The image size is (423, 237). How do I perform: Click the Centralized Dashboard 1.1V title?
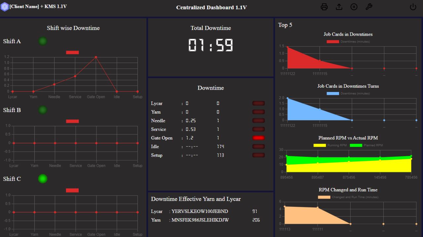(211, 7)
